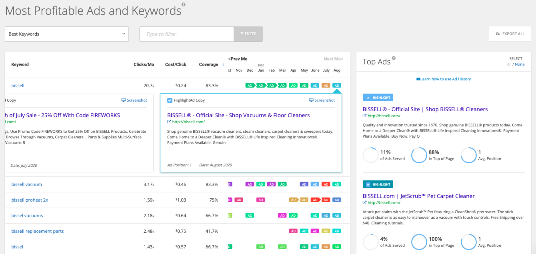The height and width of the screenshot is (254, 536).
Task: Select red July ad badge in bissell vacuum row
Action: coord(326,184)
